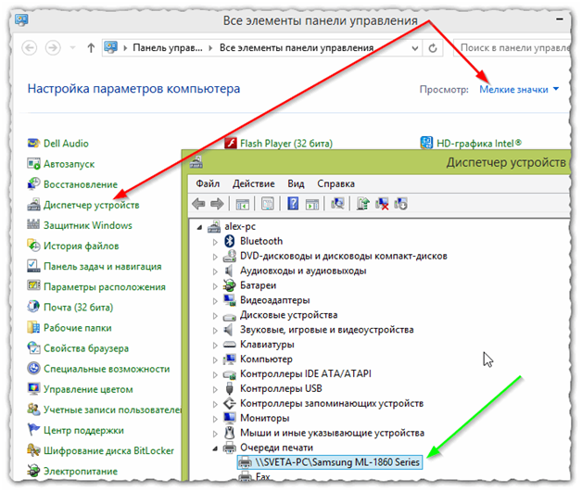Click the Scan for hardware changes toolbar icon
The image size is (582, 492).
tap(337, 204)
